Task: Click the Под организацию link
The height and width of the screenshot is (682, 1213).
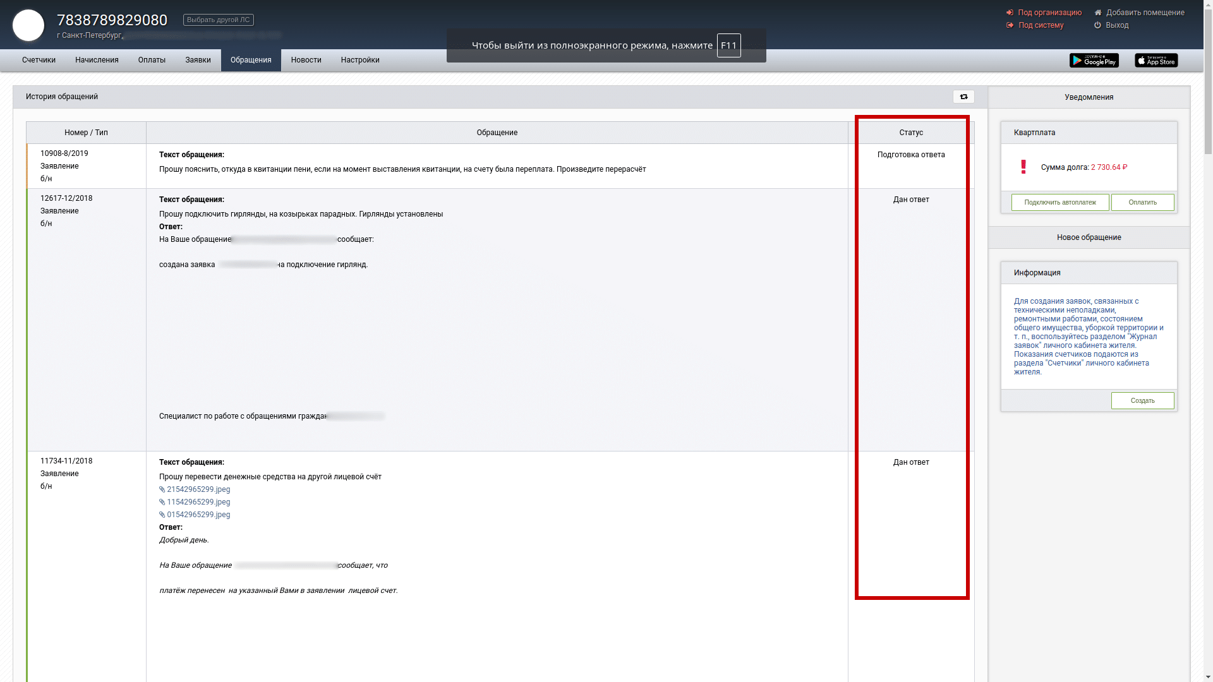Action: coord(1049,13)
